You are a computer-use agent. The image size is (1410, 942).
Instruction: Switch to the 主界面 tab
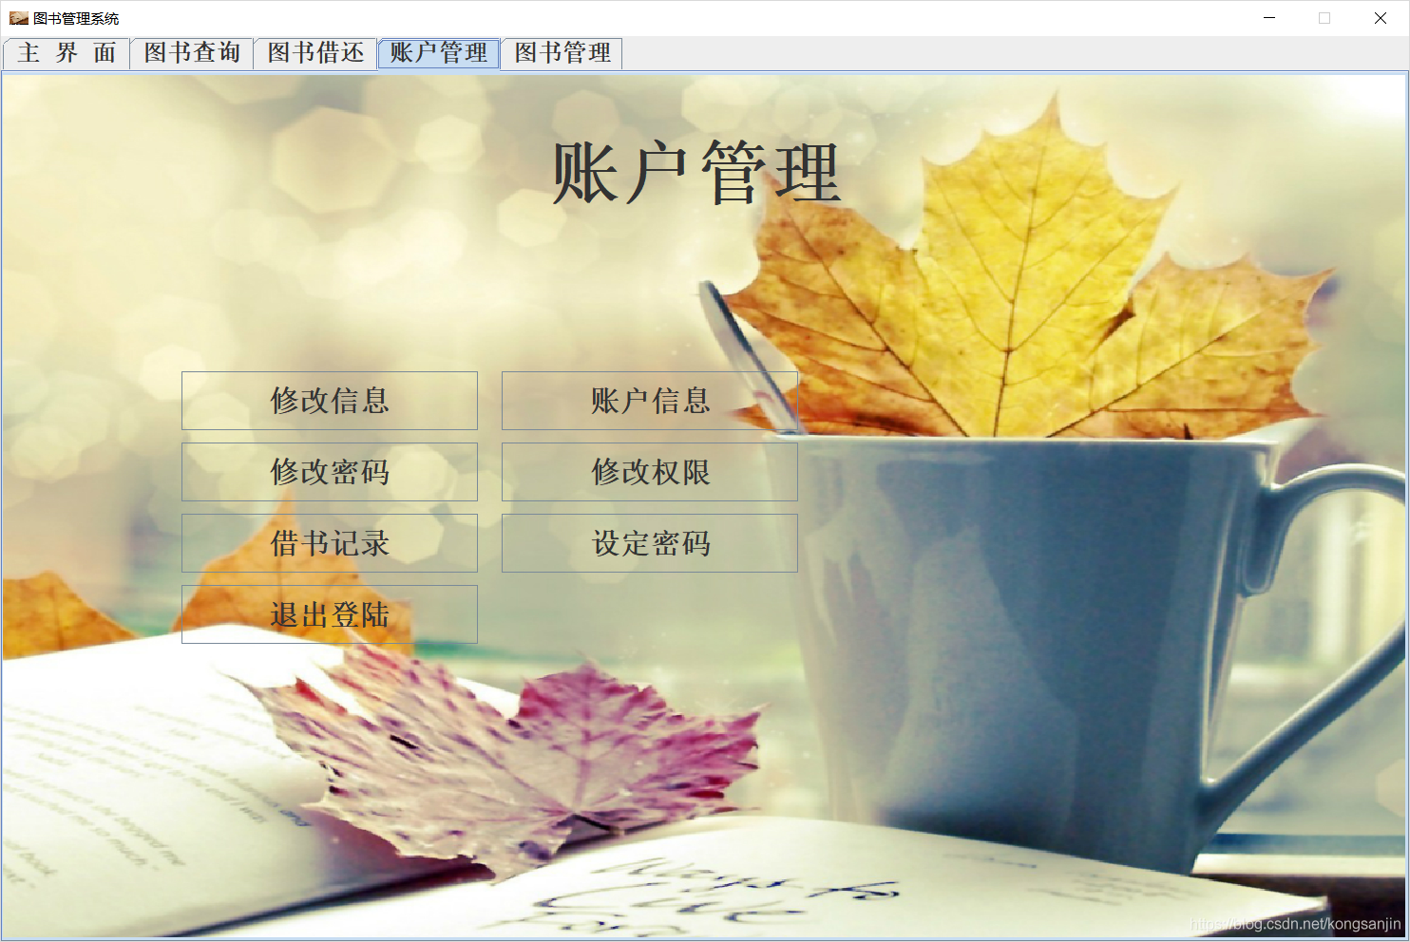(67, 53)
